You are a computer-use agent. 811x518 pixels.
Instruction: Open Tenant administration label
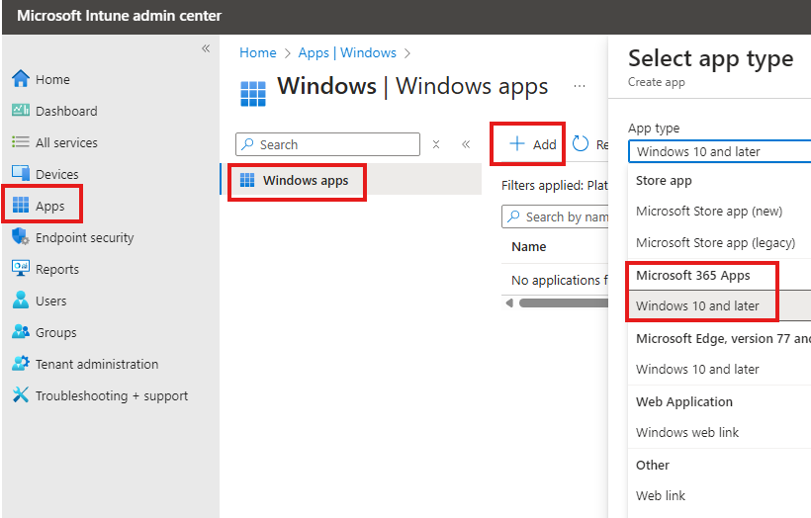97,364
